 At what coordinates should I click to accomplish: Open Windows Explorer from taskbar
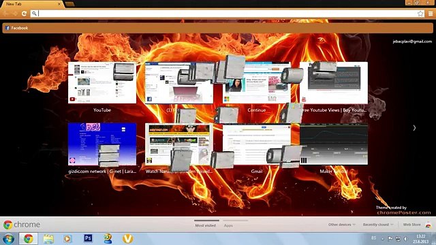click(48, 239)
